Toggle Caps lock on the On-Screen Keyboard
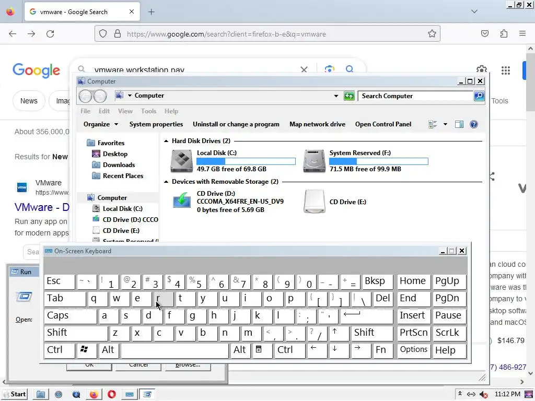 tap(71, 316)
